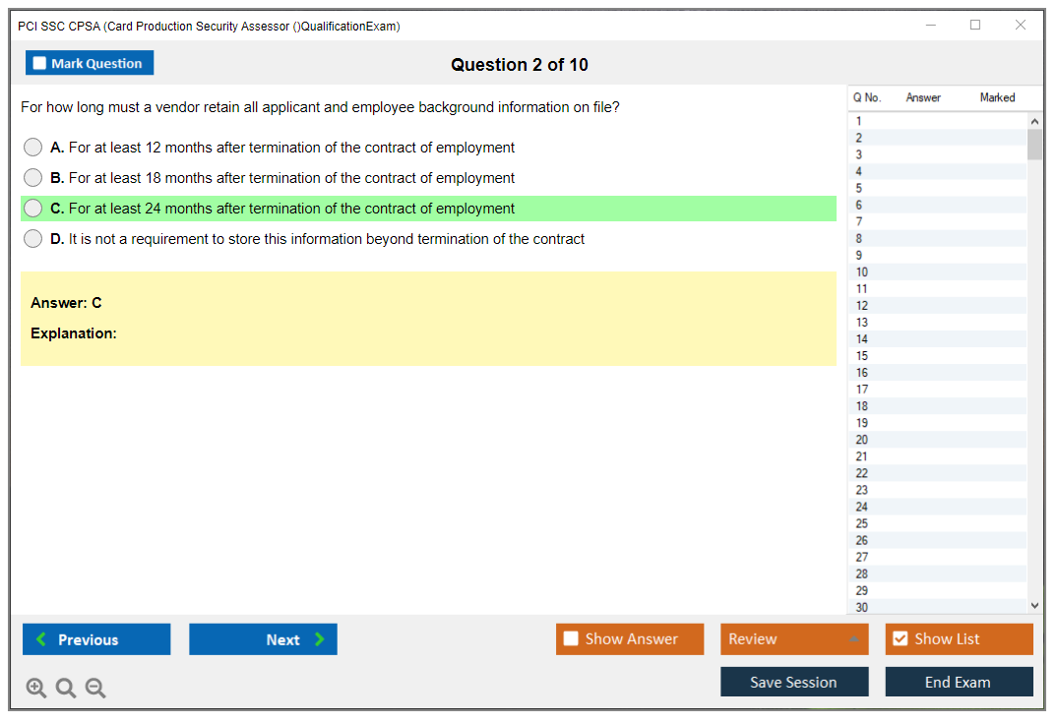Select answer option A radio button
This screenshot has width=1058, height=723.
pos(33,148)
